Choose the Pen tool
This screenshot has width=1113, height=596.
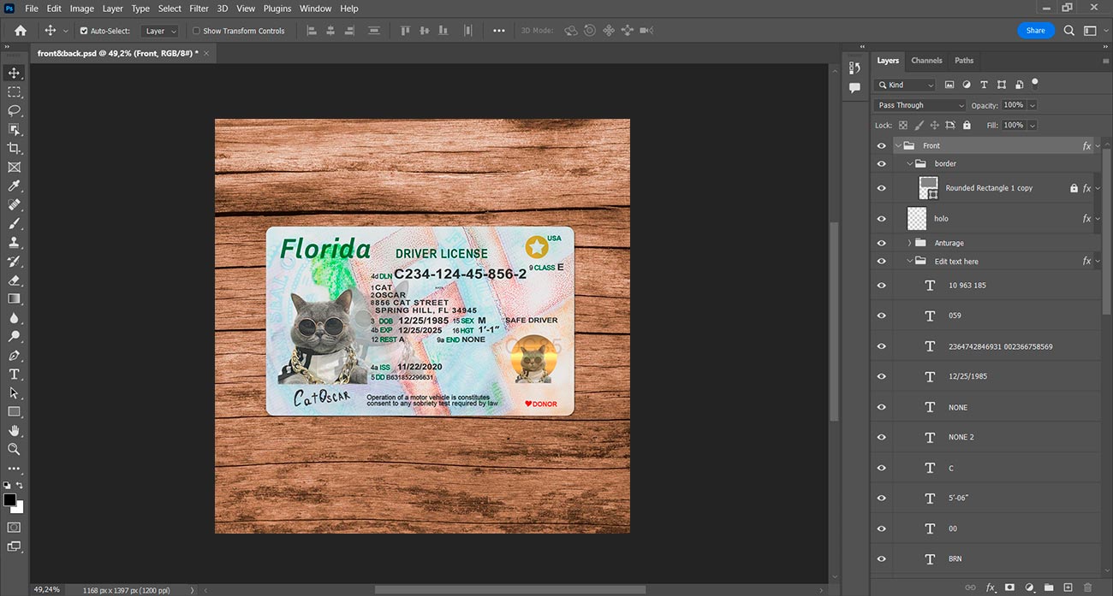click(14, 355)
